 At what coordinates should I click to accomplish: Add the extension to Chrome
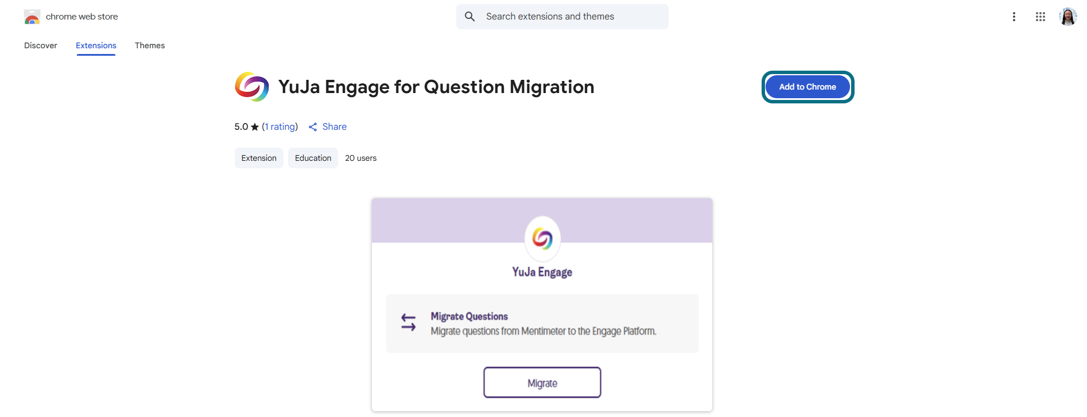pos(808,87)
